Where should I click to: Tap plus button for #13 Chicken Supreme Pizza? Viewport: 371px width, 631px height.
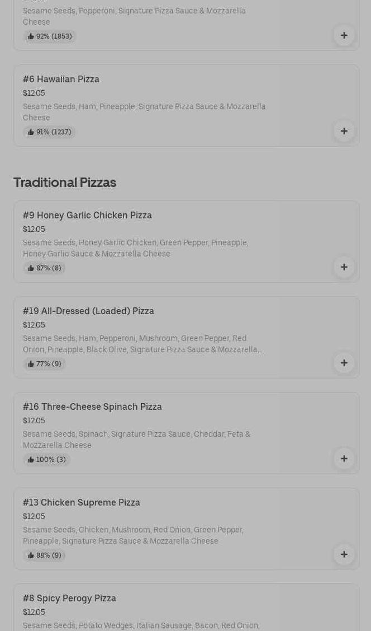pyautogui.click(x=344, y=554)
